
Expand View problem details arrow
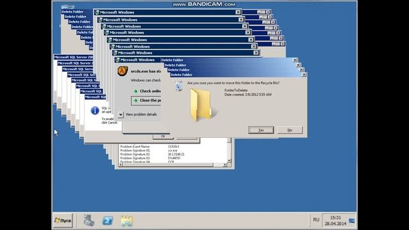tap(120, 114)
